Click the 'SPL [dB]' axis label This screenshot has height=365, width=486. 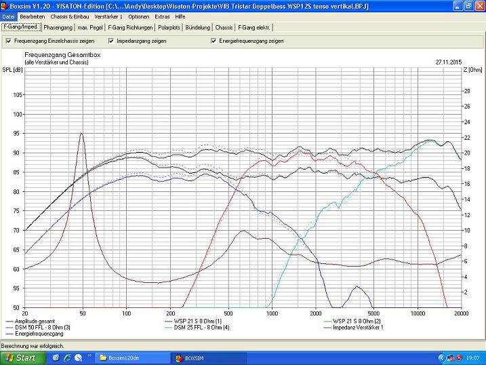(x=12, y=70)
